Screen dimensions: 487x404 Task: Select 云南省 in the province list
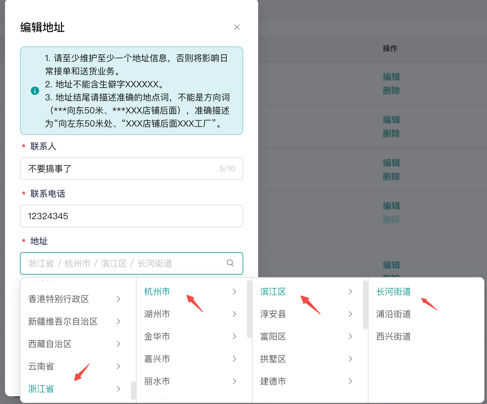point(41,366)
